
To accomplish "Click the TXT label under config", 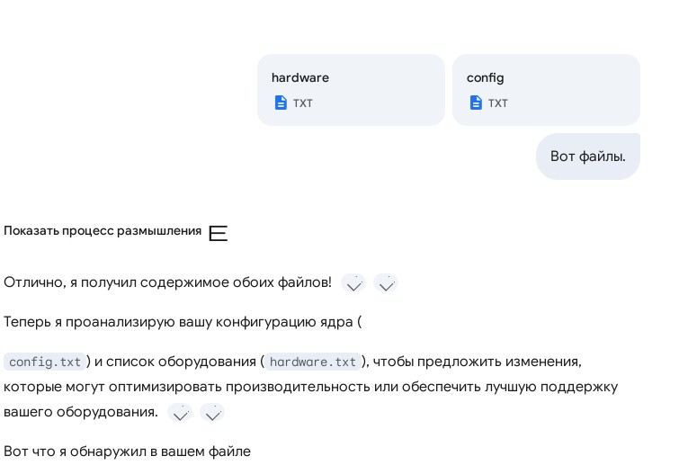I will 498,103.
